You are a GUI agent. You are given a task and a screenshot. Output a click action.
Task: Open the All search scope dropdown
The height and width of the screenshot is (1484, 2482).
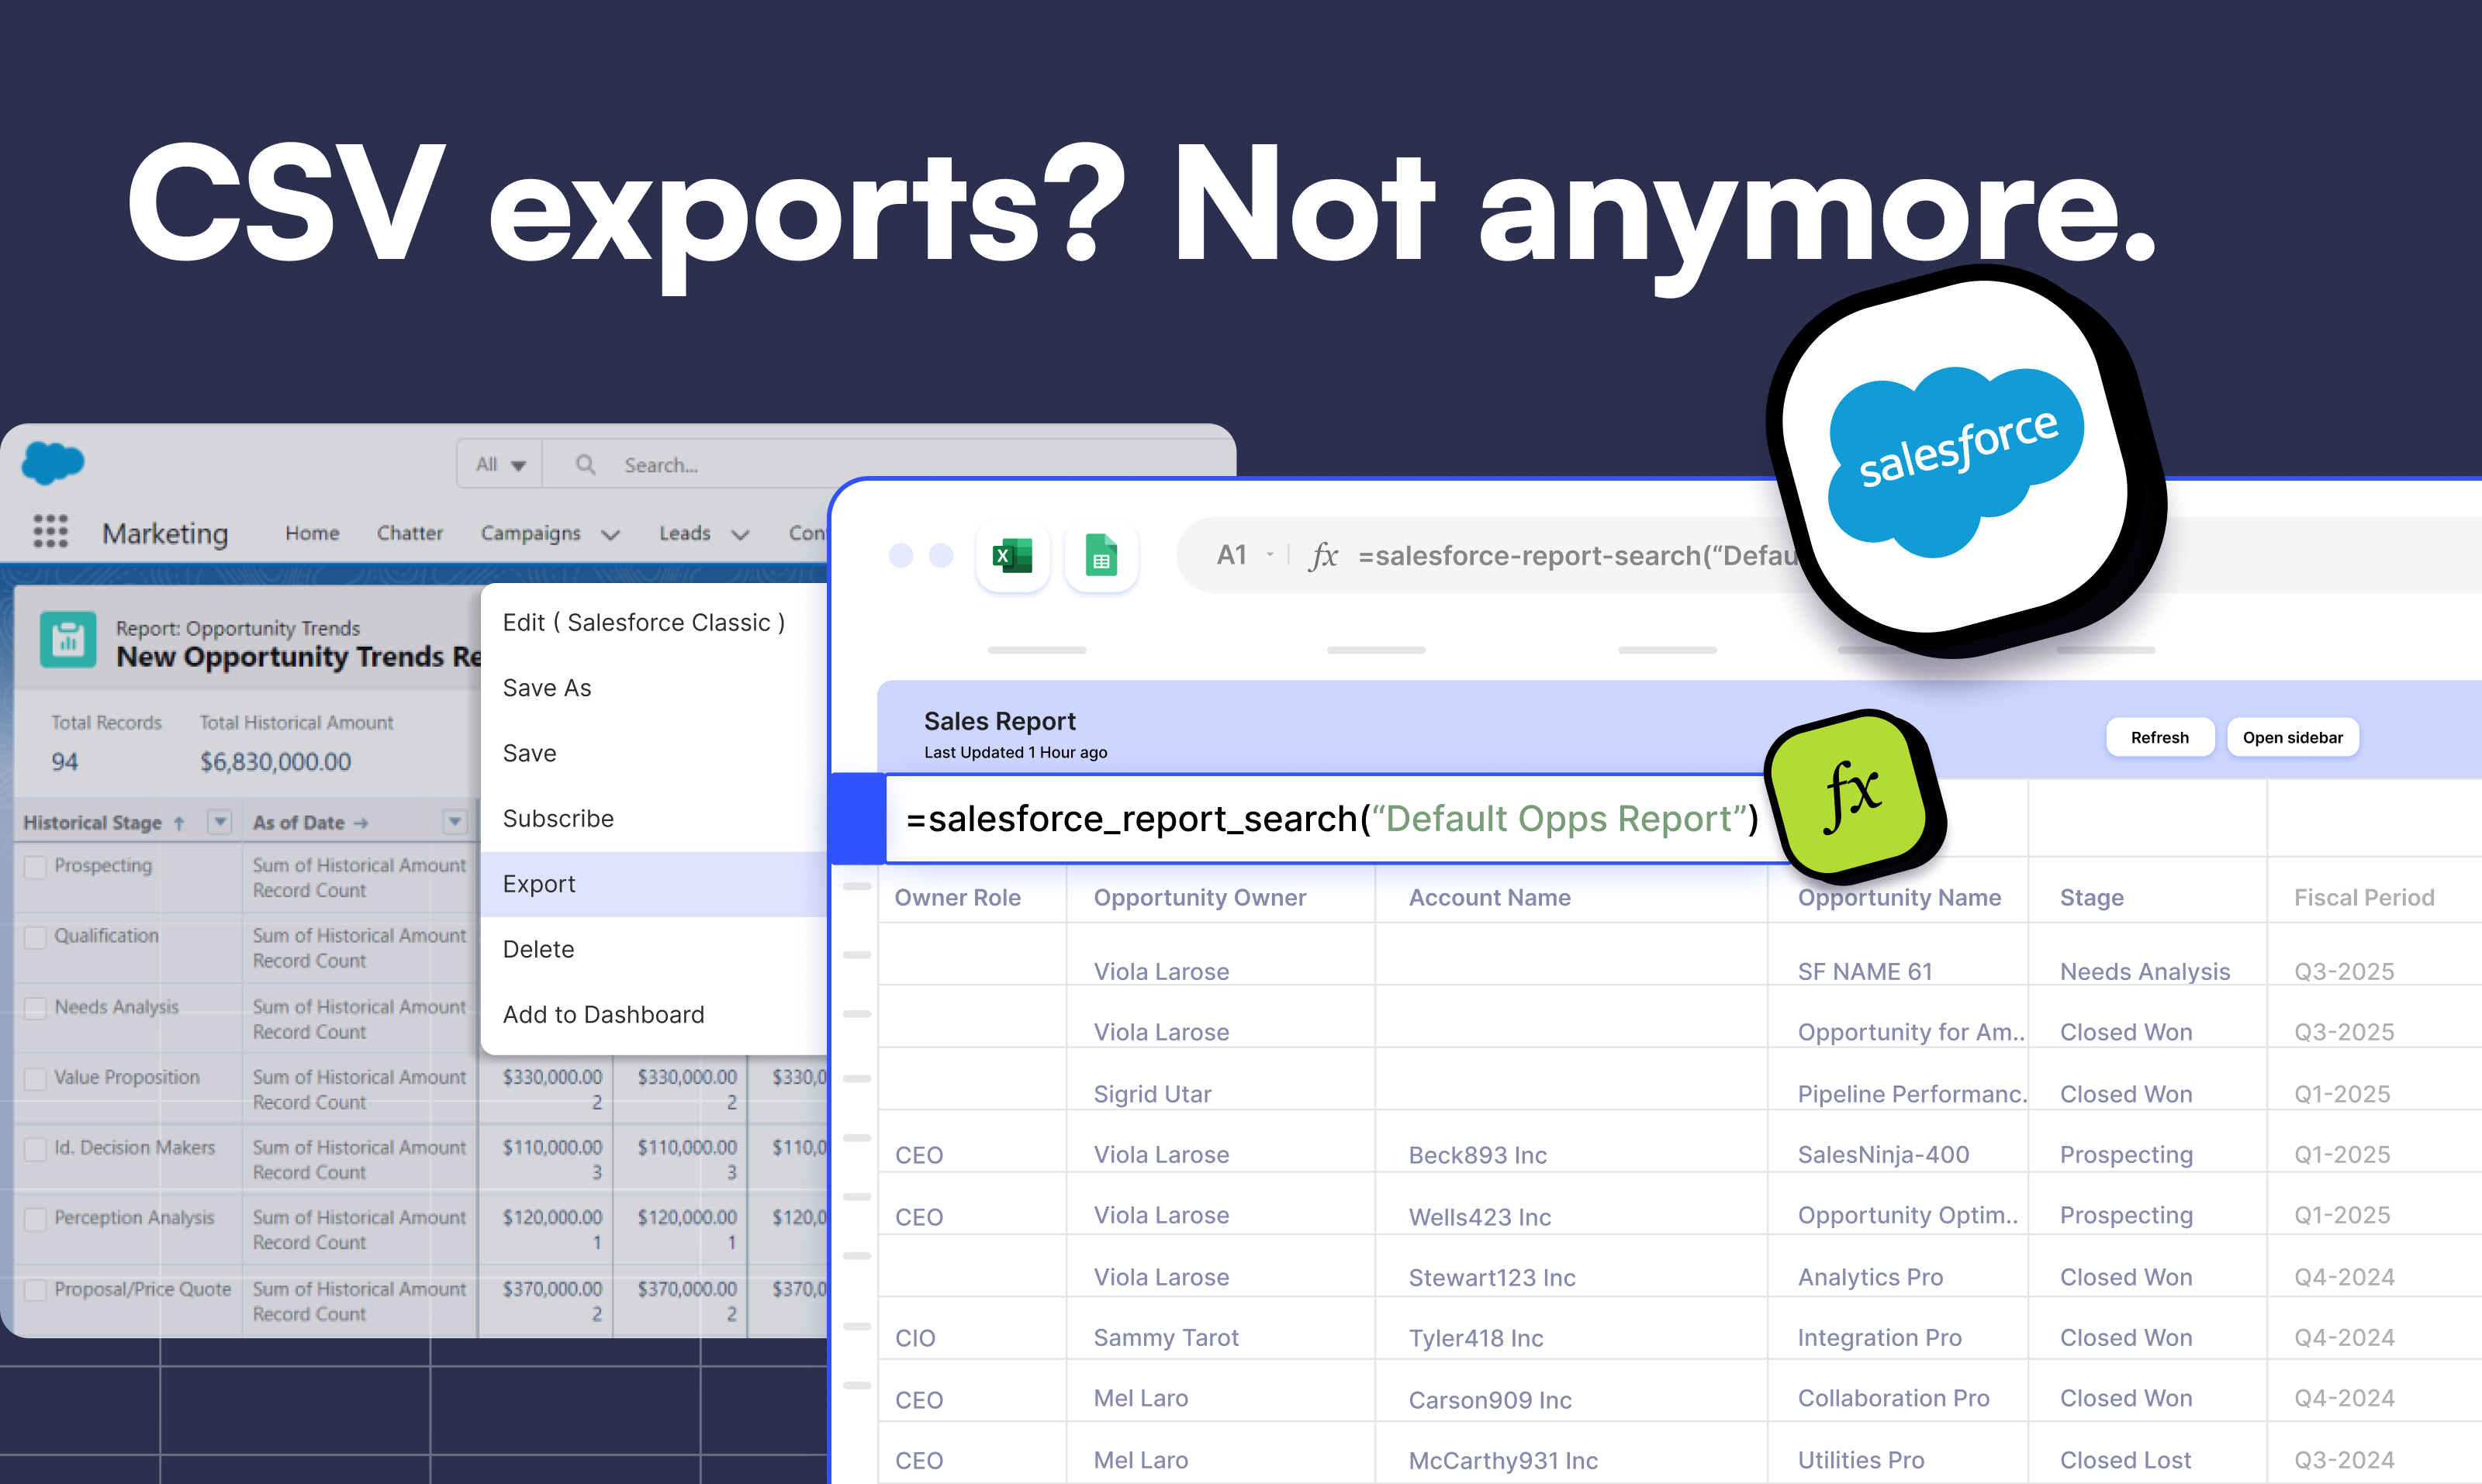pos(500,465)
